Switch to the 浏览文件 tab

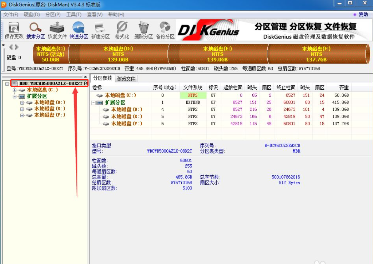click(126, 78)
